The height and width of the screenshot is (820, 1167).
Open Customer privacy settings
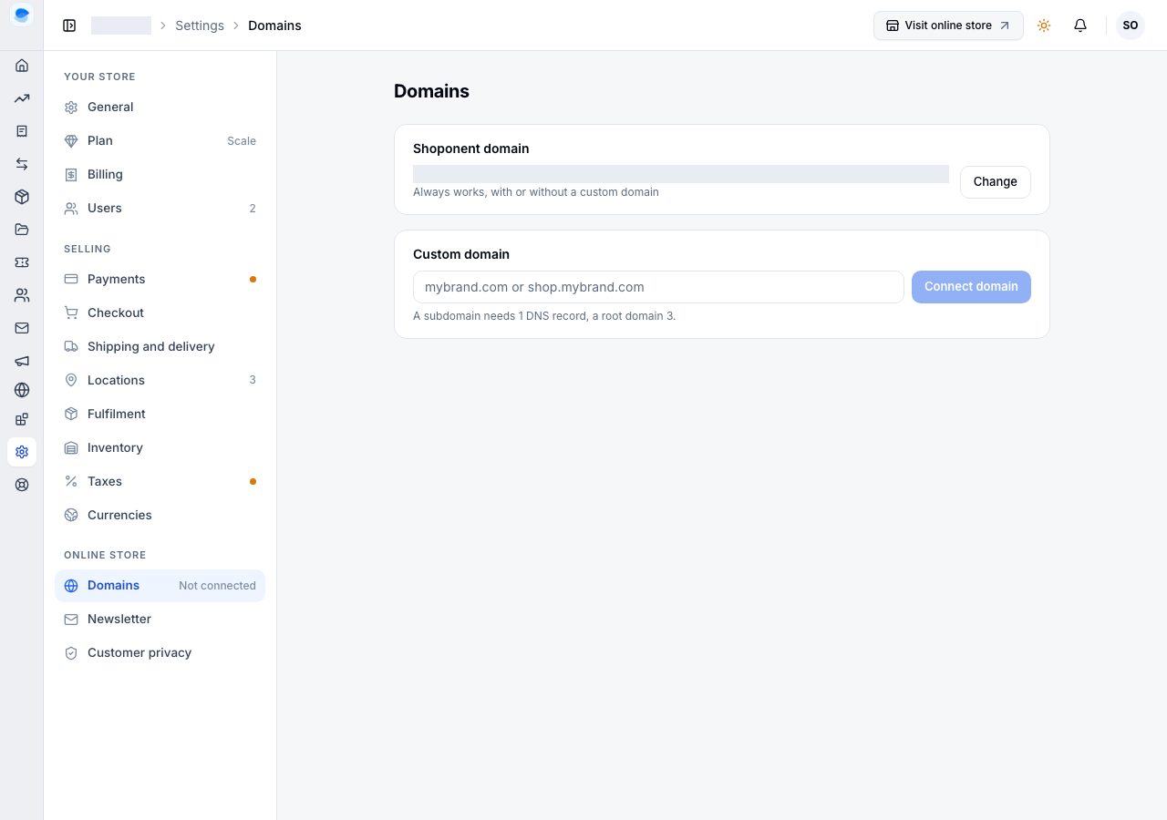click(160, 652)
